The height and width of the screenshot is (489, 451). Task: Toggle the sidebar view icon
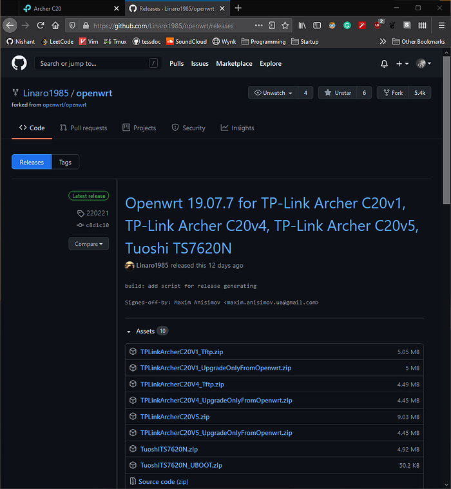[317, 26]
